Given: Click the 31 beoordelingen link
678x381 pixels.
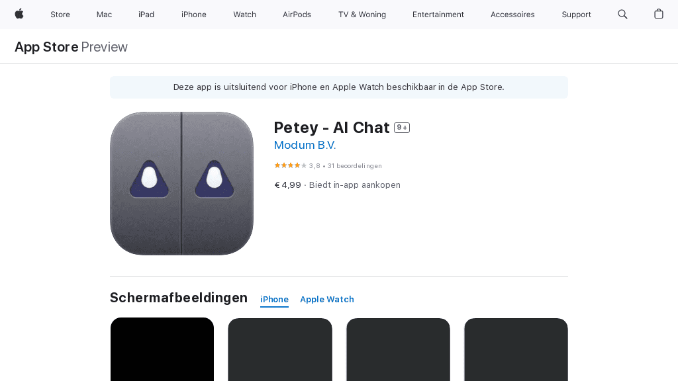Looking at the screenshot, I should [355, 166].
